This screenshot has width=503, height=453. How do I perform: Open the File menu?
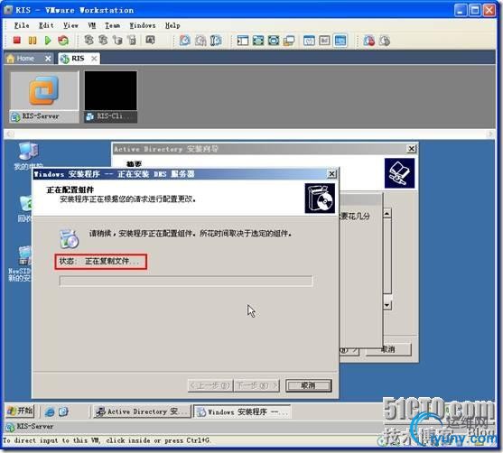22,25
